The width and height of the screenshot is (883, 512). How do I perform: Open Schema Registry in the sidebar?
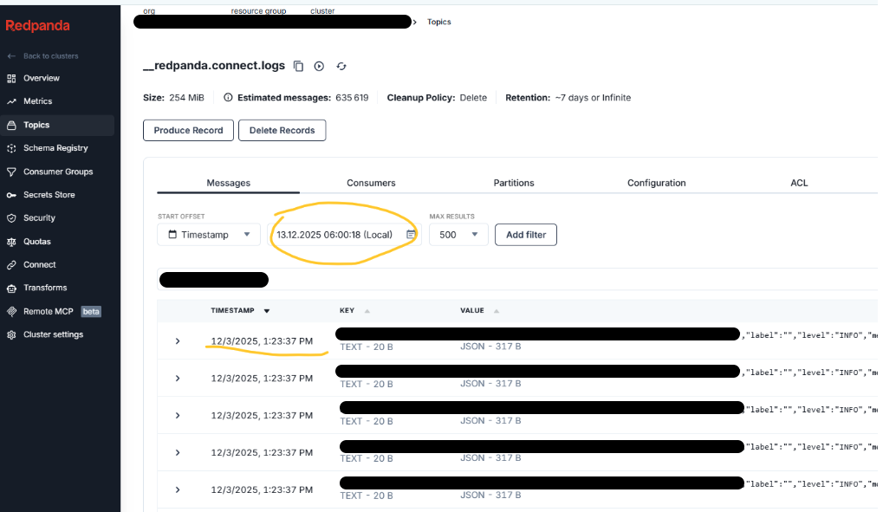click(x=57, y=148)
